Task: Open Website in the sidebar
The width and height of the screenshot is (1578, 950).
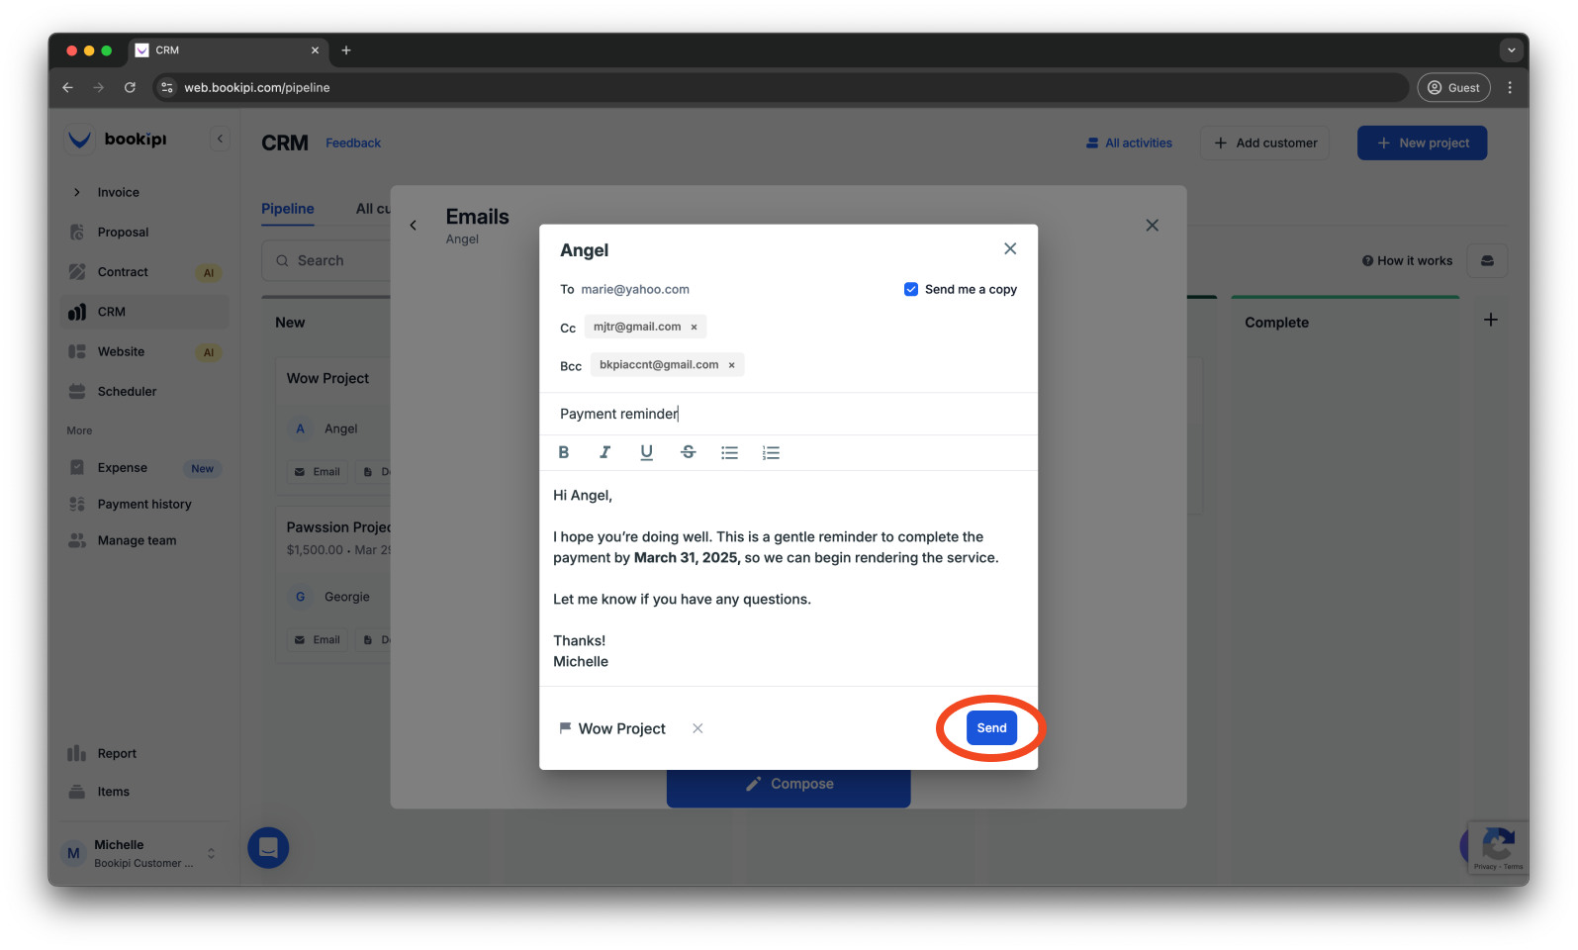Action: [x=144, y=351]
